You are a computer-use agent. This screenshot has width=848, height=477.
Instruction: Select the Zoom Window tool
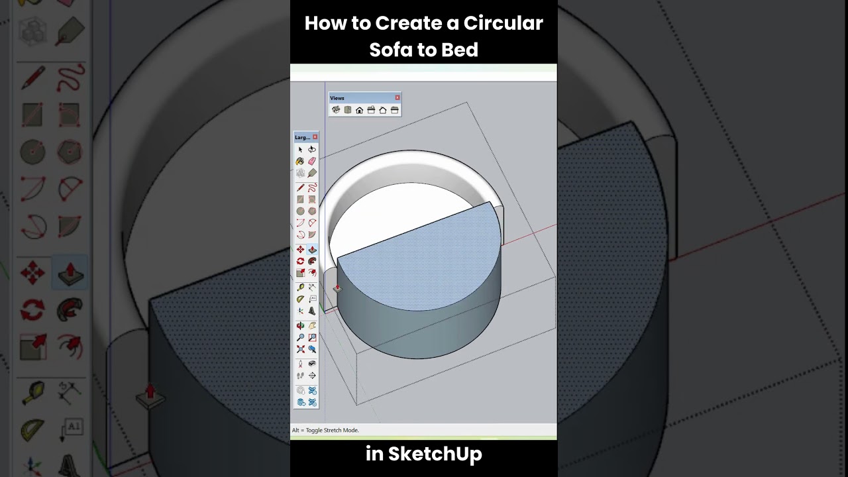point(312,337)
